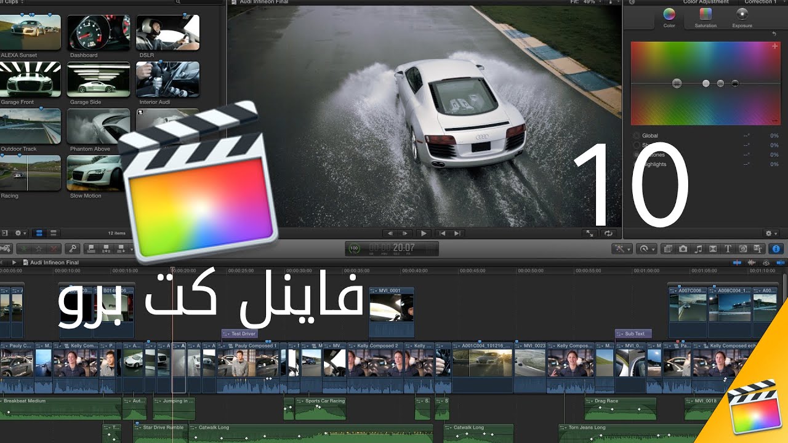Image resolution: width=788 pixels, height=443 pixels.
Task: Open the Enhancements magic wand menu
Action: [621, 249]
